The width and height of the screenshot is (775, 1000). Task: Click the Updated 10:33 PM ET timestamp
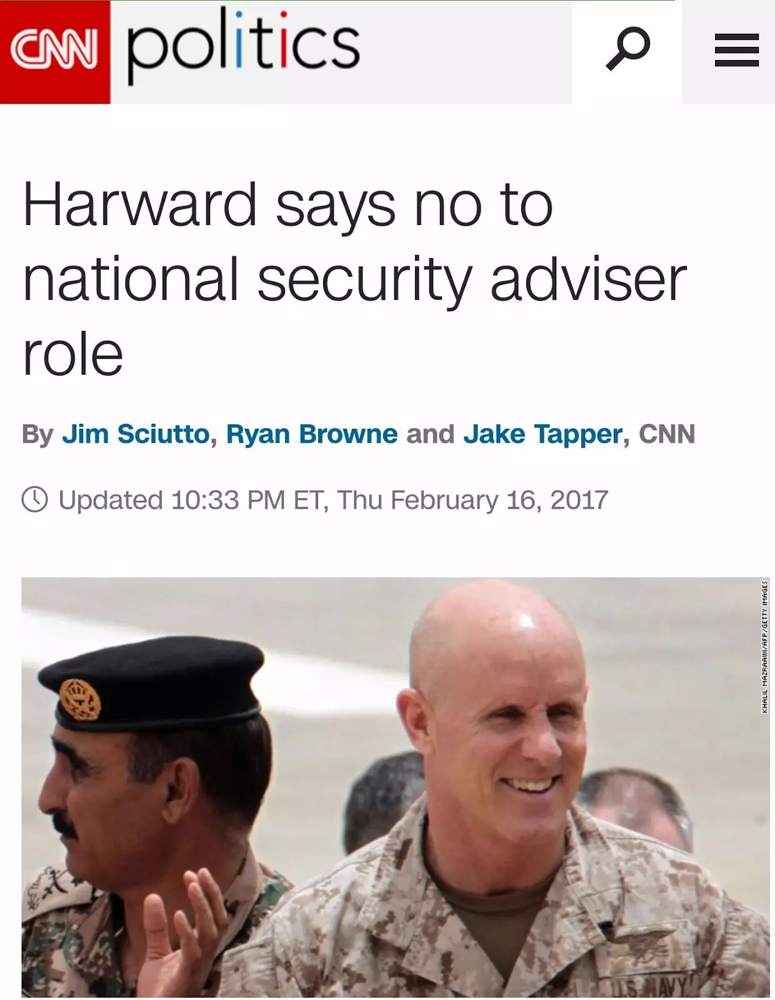coord(333,500)
